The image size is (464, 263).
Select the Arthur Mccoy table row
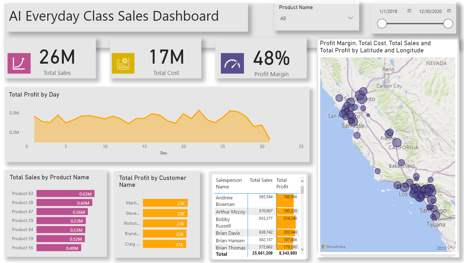point(256,212)
